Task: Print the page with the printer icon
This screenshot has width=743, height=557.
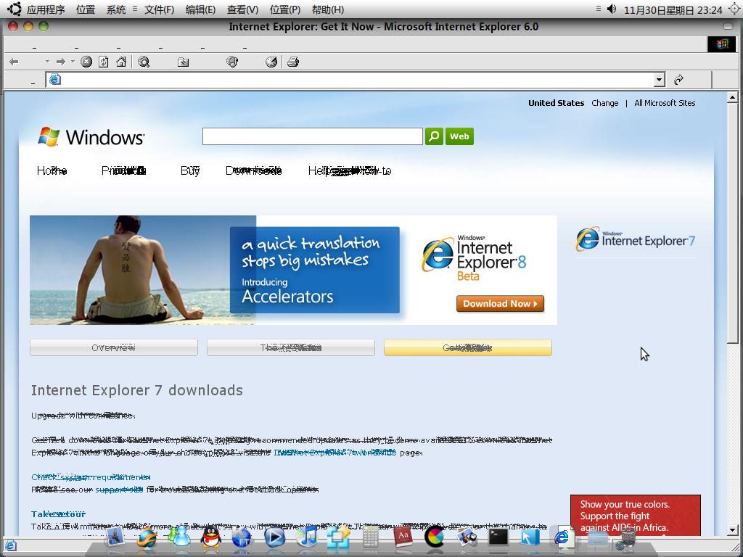Action: 293,62
